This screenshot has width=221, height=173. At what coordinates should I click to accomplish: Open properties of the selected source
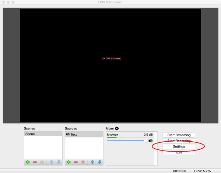pyautogui.click(x=83, y=162)
